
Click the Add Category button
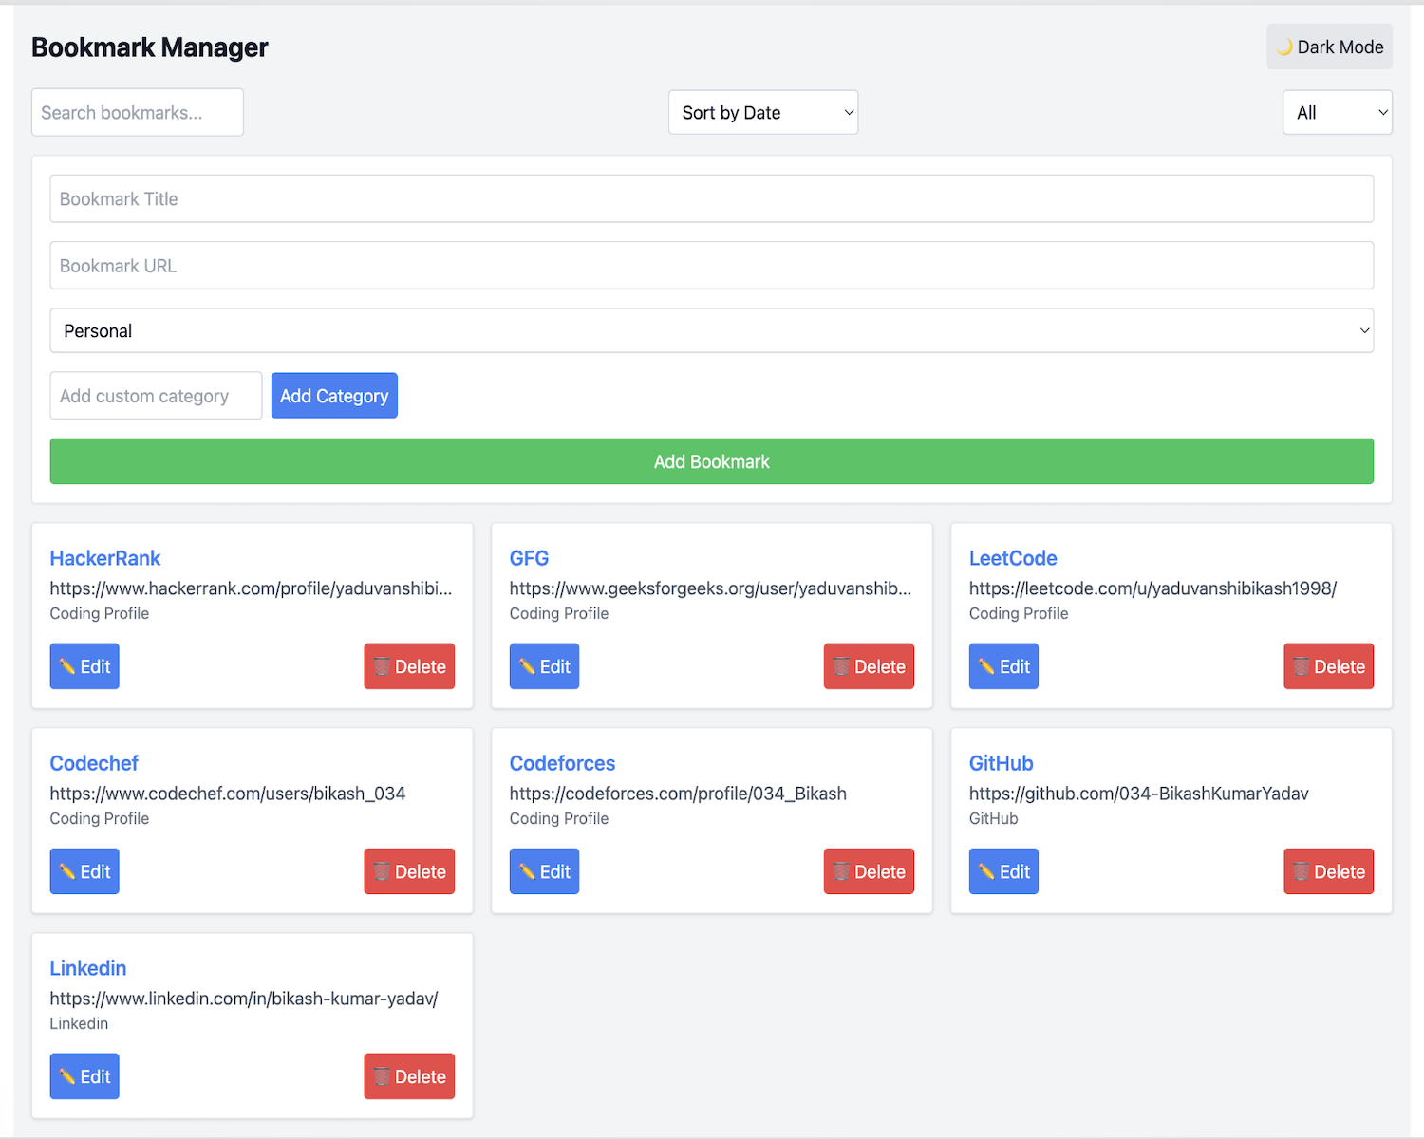click(334, 396)
